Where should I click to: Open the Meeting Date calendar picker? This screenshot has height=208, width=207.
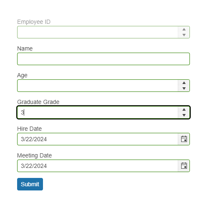pos(184,166)
